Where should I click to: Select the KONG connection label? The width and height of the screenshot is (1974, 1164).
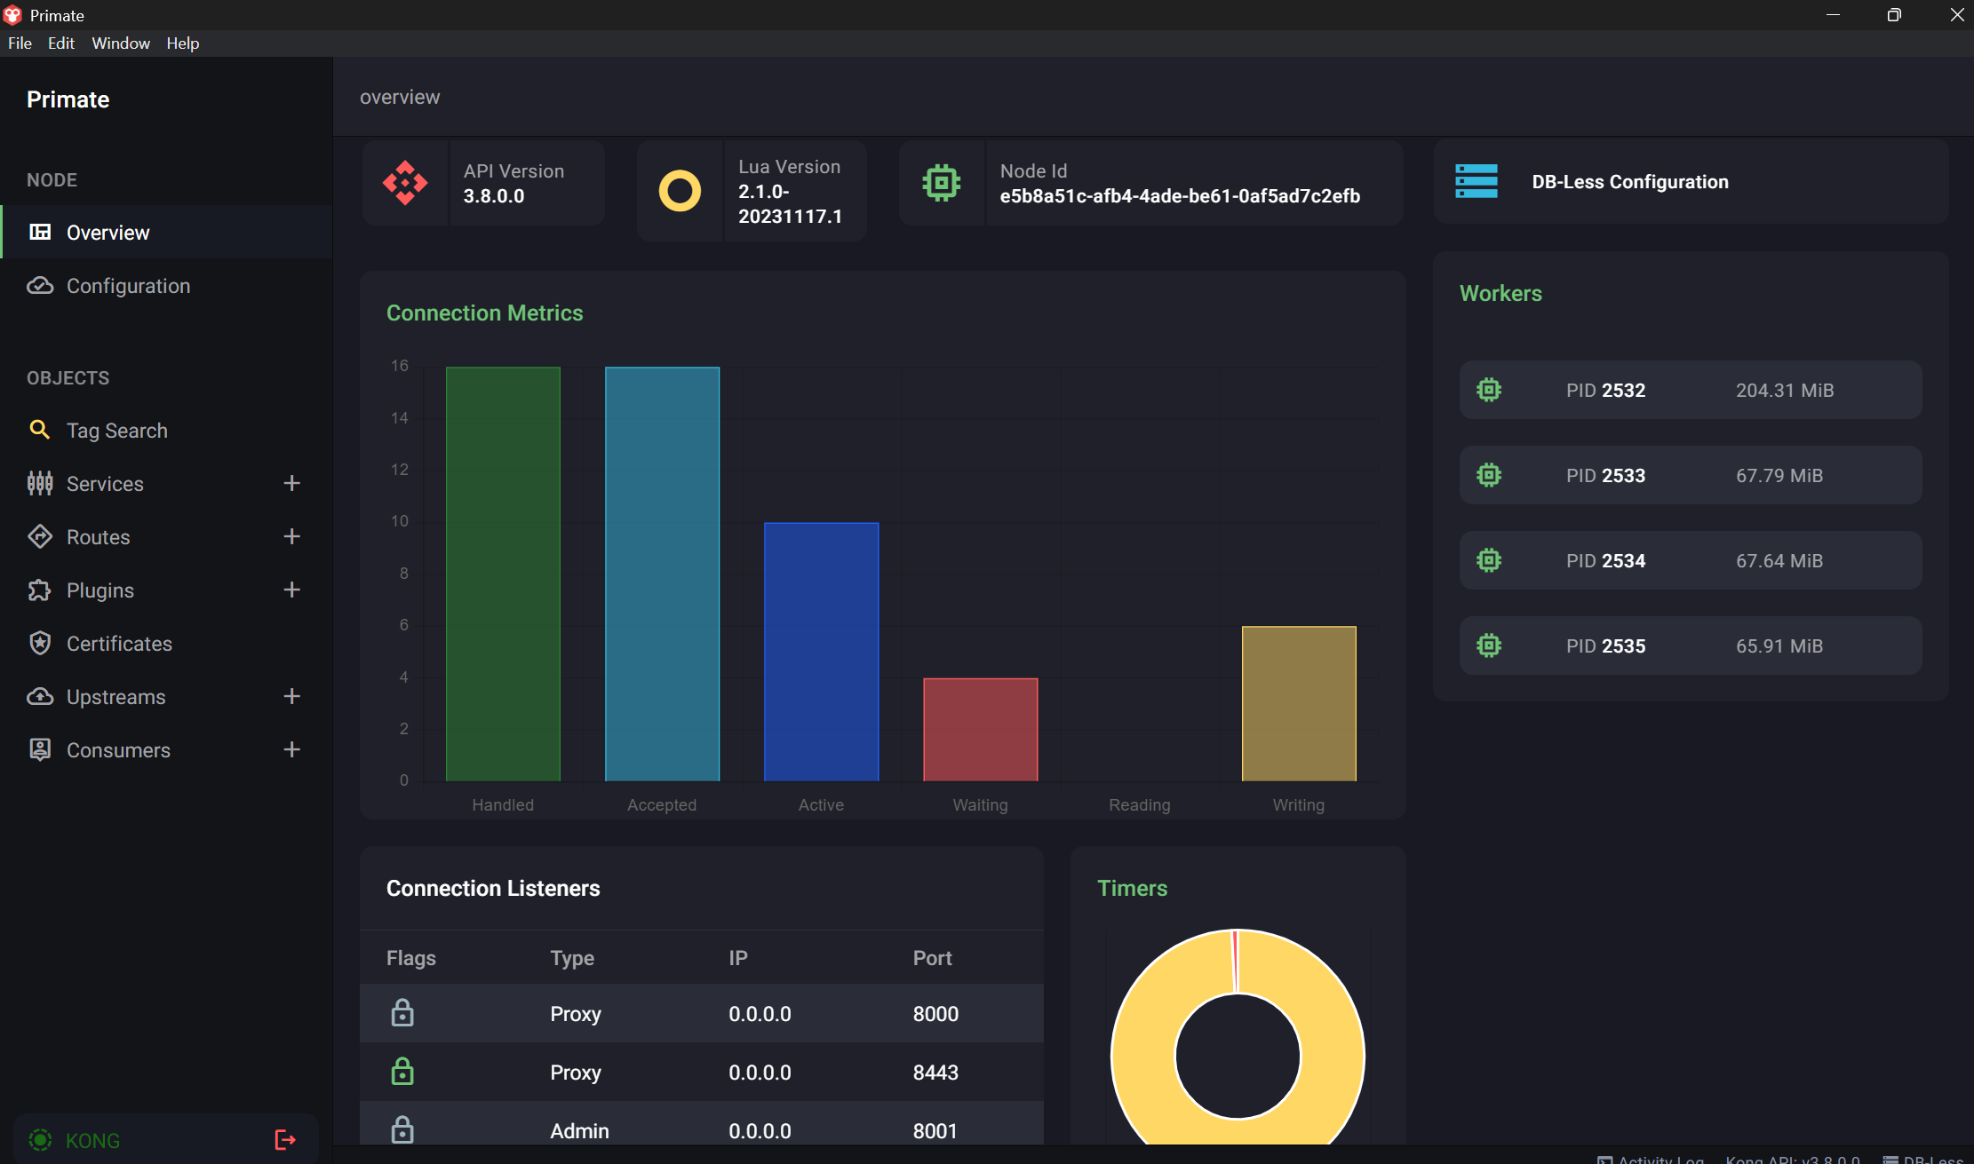92,1140
